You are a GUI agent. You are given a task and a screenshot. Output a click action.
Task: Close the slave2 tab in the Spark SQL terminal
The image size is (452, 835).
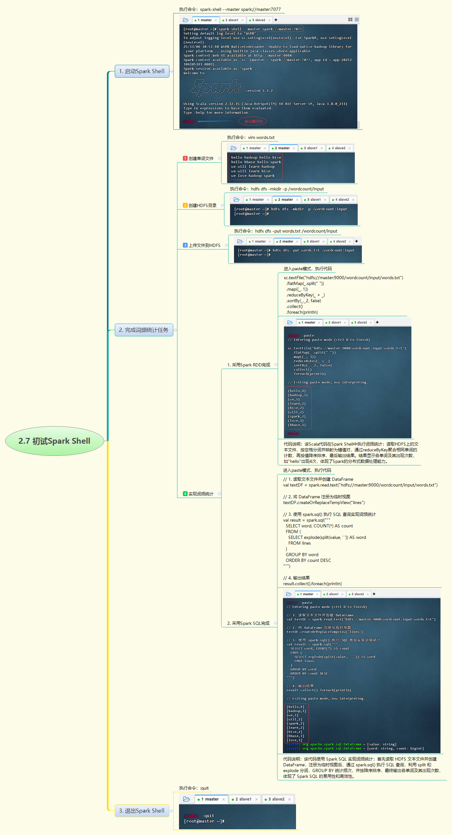tap(368, 594)
